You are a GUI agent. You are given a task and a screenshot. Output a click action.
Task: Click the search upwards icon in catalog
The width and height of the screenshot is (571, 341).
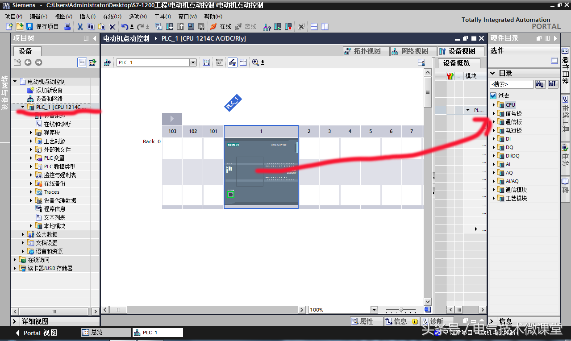553,84
